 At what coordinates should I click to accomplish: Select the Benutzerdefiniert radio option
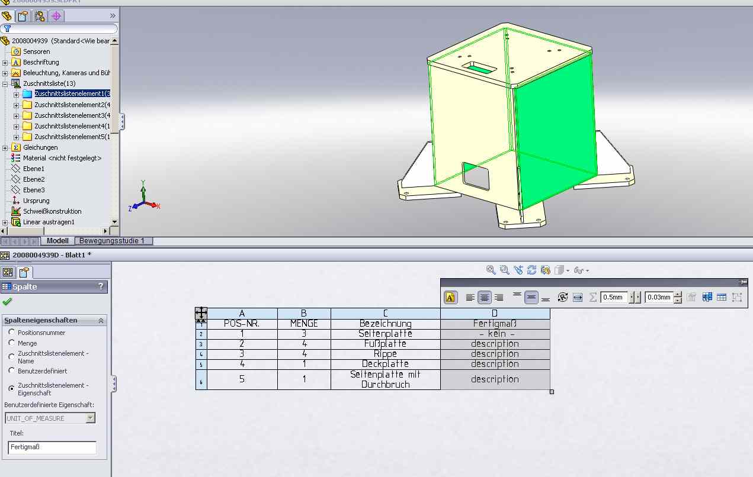click(x=11, y=371)
